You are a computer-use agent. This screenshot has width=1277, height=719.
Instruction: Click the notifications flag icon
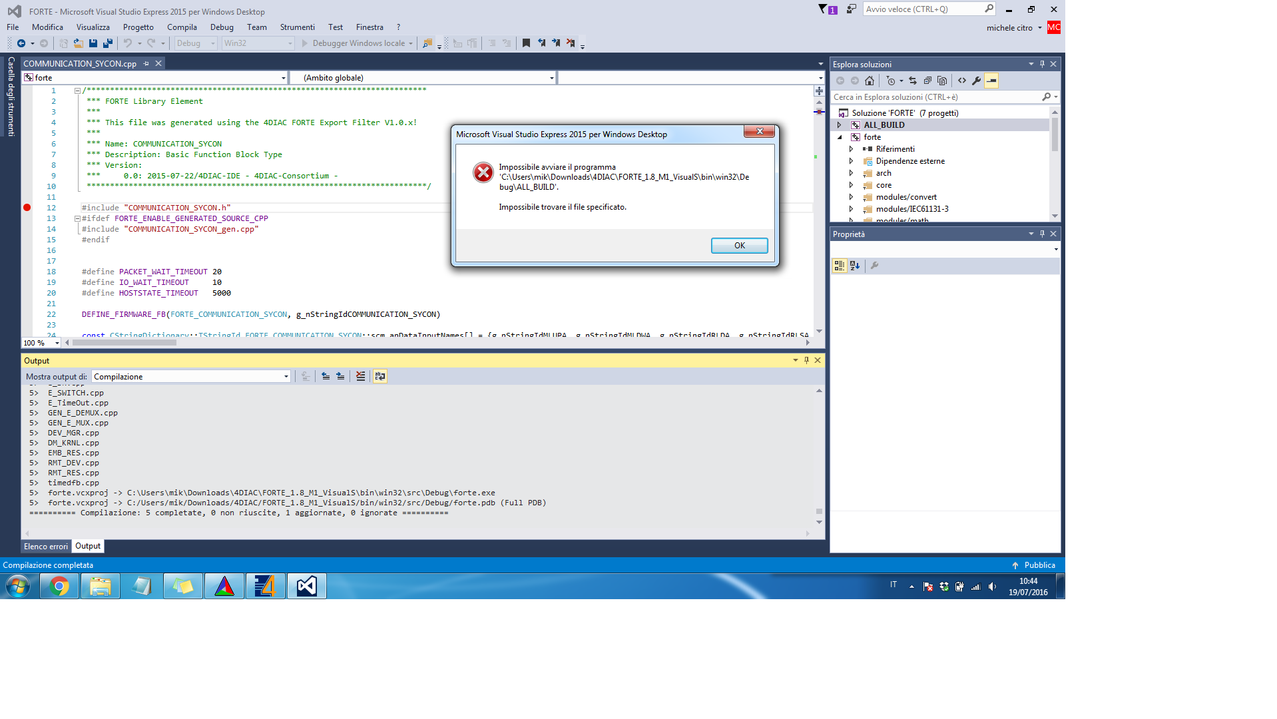828,9
